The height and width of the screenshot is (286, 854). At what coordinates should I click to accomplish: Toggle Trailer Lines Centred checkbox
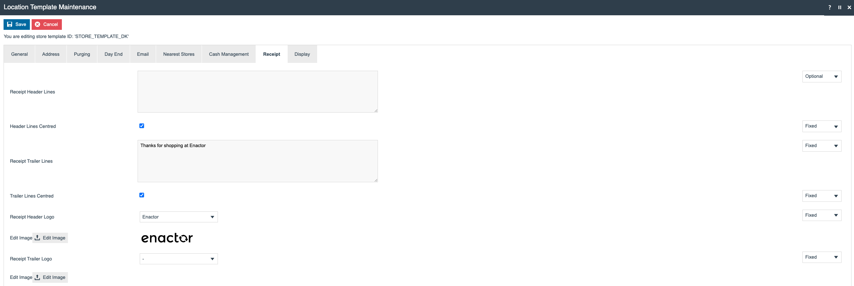coord(142,195)
